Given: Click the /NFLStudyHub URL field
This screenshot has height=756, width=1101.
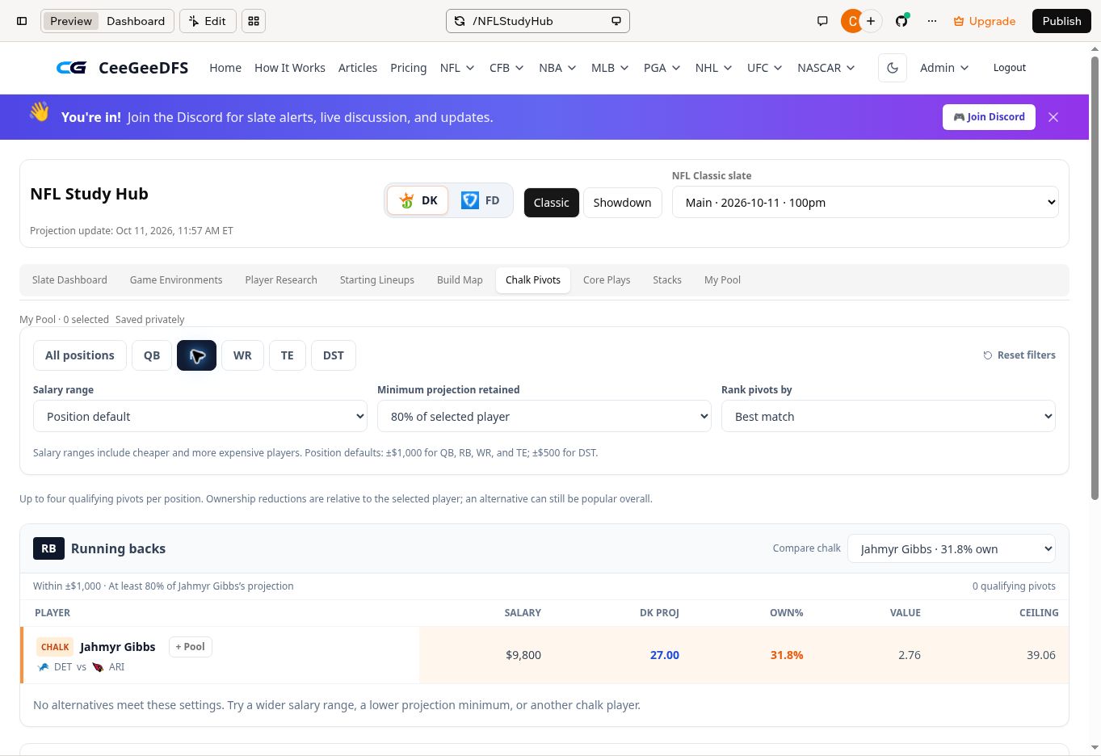Looking at the screenshot, I should (538, 21).
